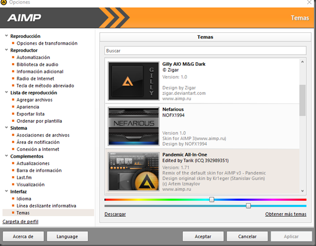This screenshot has width=316, height=246.
Task: Open the Carpeta de perfil link
Action: [x=21, y=221]
